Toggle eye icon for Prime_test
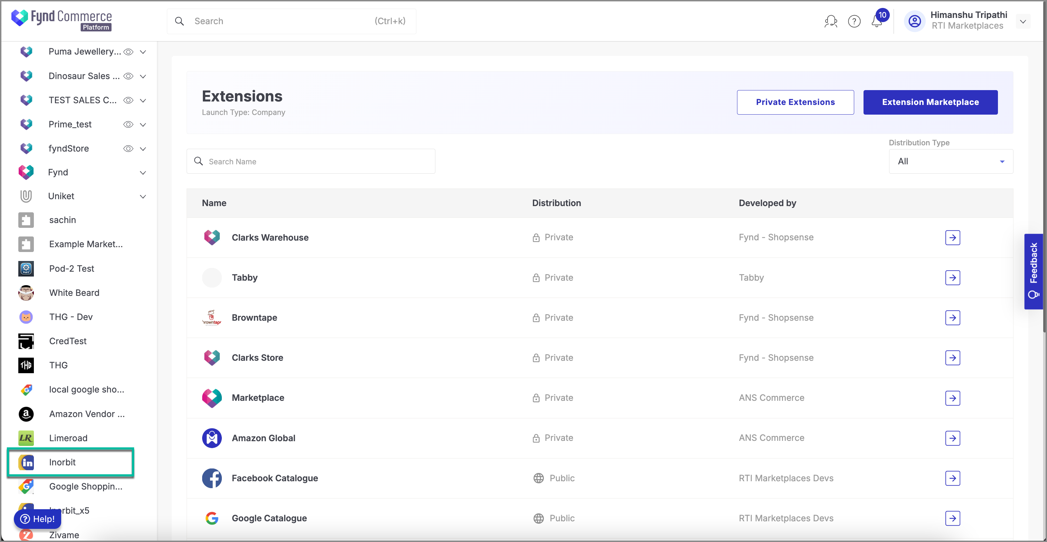1047x542 pixels. click(129, 125)
